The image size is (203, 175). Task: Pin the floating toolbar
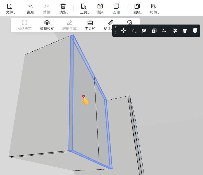[115, 27]
